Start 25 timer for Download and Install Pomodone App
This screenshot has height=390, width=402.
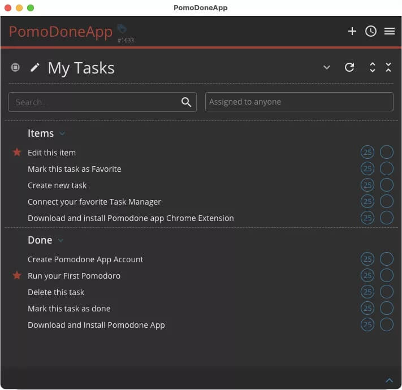(367, 324)
